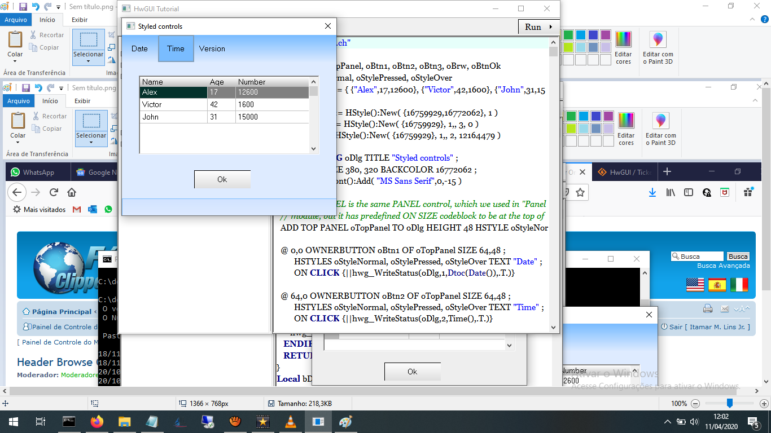Image resolution: width=771 pixels, height=433 pixels.
Task: Click Version in the Styled controls panel
Action: pyautogui.click(x=212, y=48)
